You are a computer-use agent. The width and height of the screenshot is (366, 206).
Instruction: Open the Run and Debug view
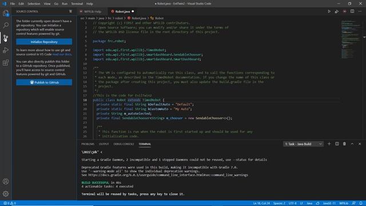[6, 50]
